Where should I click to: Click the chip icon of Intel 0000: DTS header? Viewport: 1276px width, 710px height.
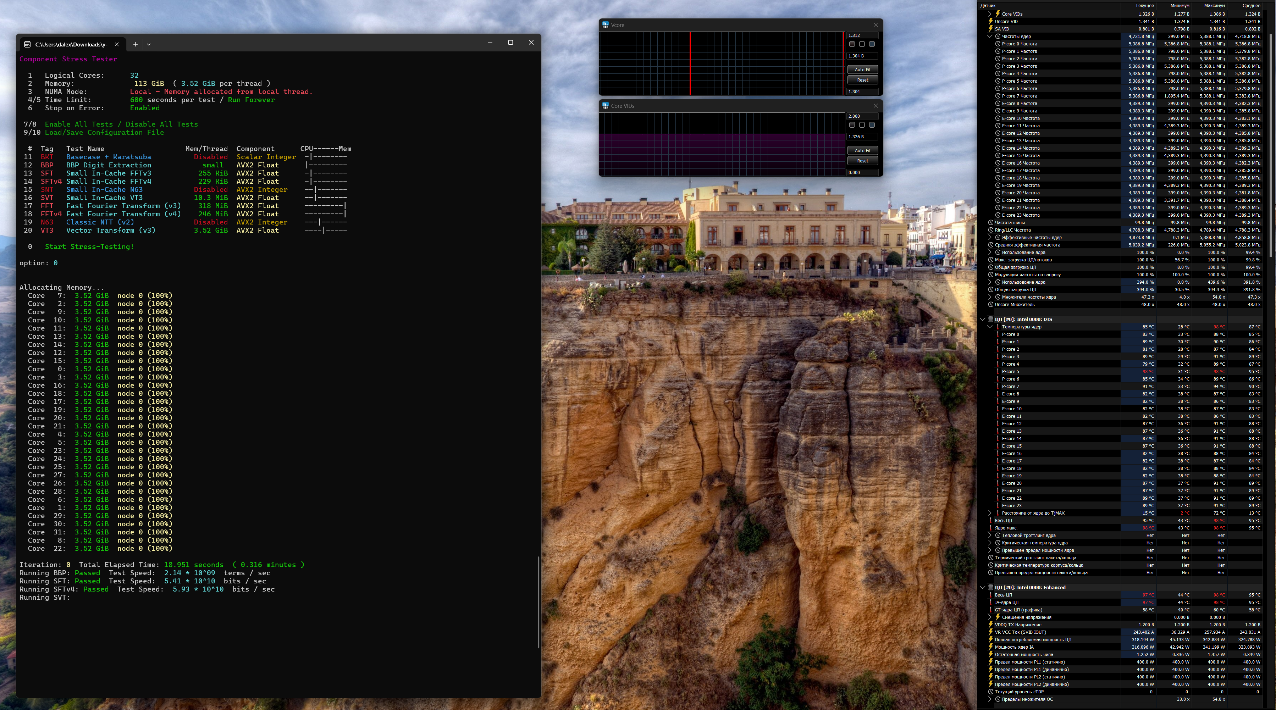[991, 319]
